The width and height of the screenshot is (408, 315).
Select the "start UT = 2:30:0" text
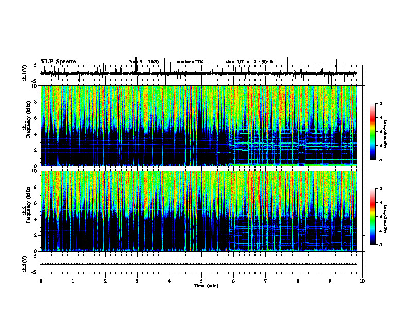pos(249,62)
